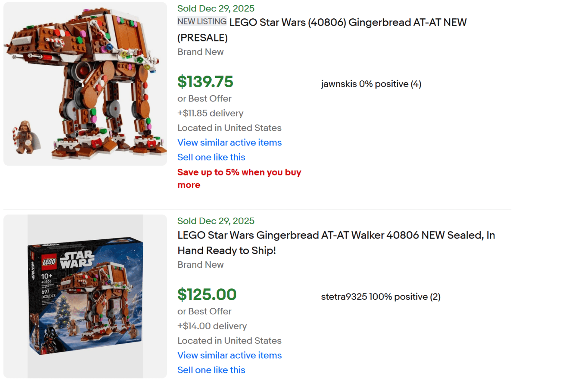Click Brand New condition on presale listing
The width and height of the screenshot is (574, 383).
[201, 52]
